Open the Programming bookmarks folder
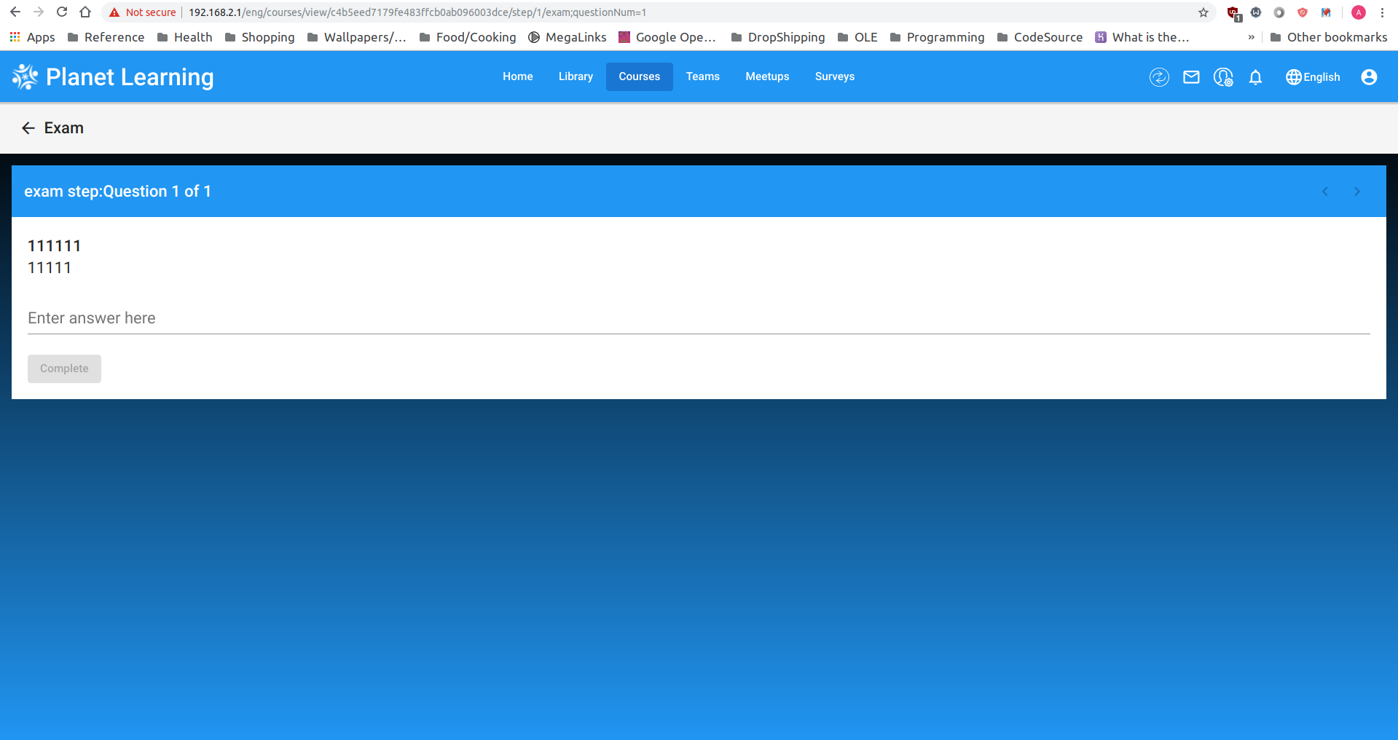The image size is (1398, 740). 937,37
